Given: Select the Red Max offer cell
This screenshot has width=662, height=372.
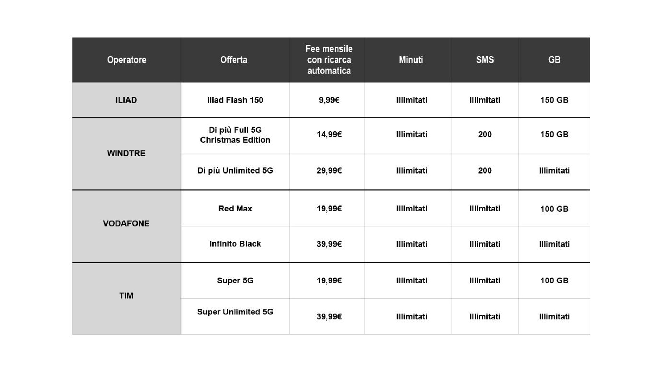Looking at the screenshot, I should click(x=235, y=209).
